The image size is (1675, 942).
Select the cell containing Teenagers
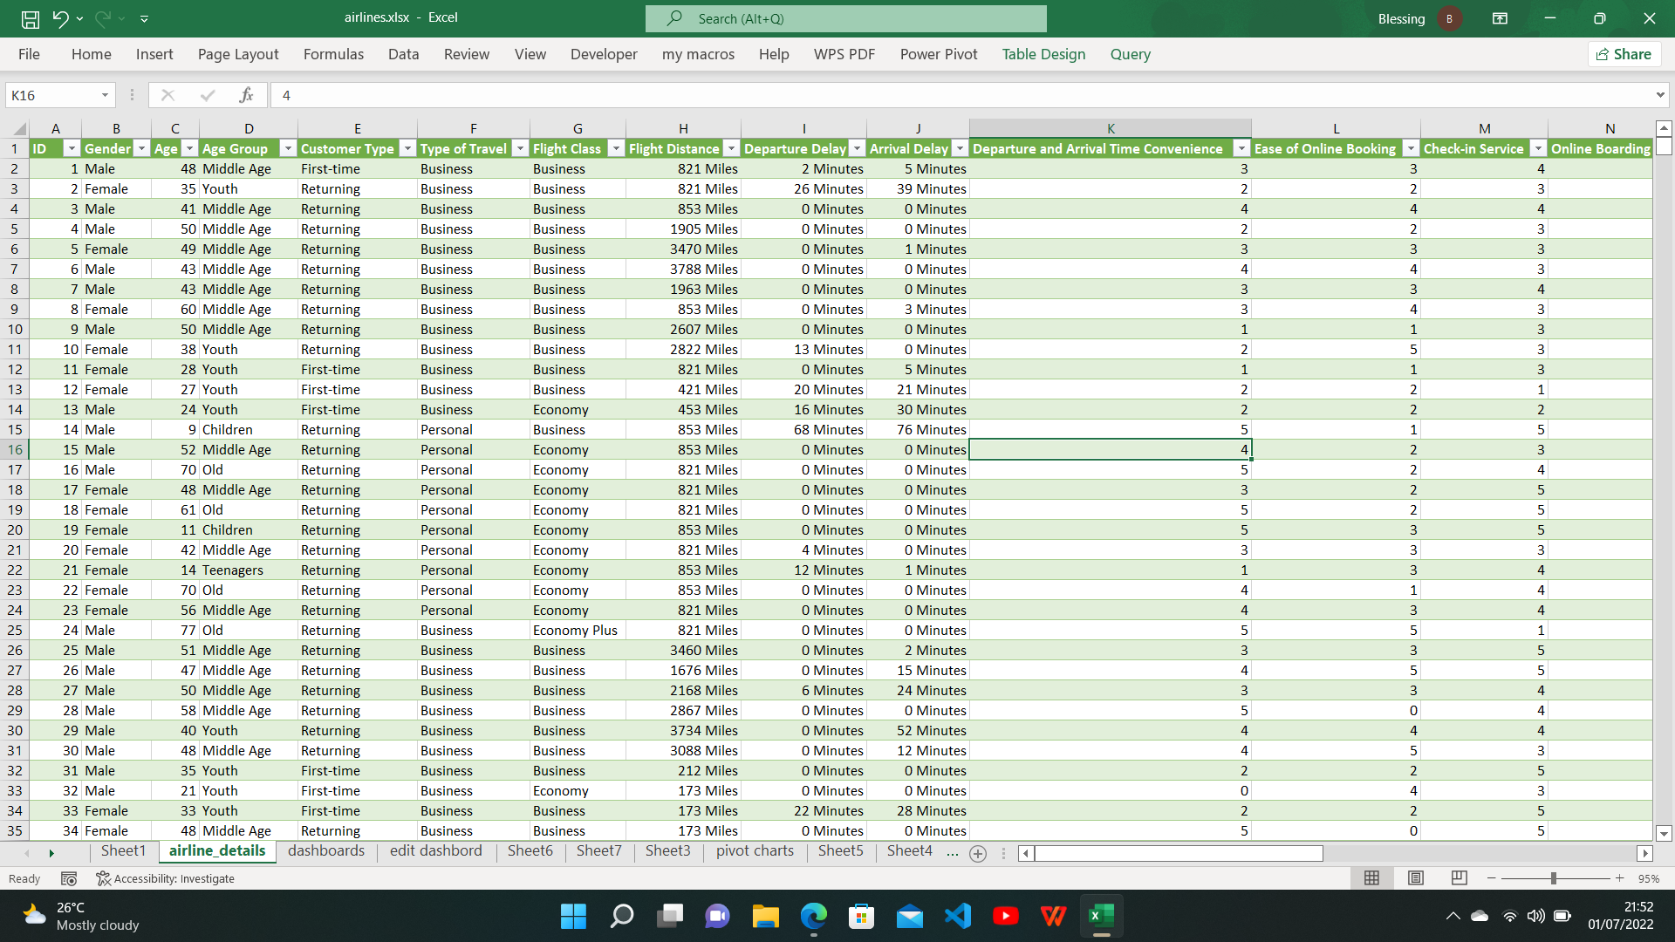pyautogui.click(x=248, y=570)
